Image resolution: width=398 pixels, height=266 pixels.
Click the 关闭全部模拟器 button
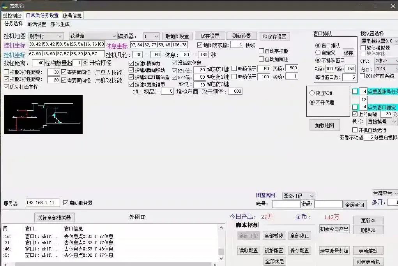[55, 217]
